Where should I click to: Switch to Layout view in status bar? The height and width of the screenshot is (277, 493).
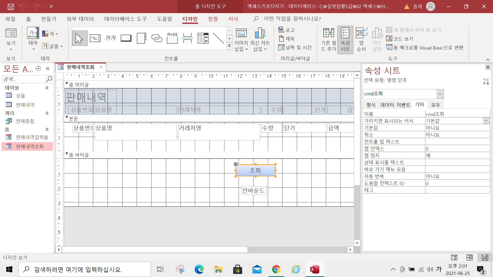tap(469, 257)
